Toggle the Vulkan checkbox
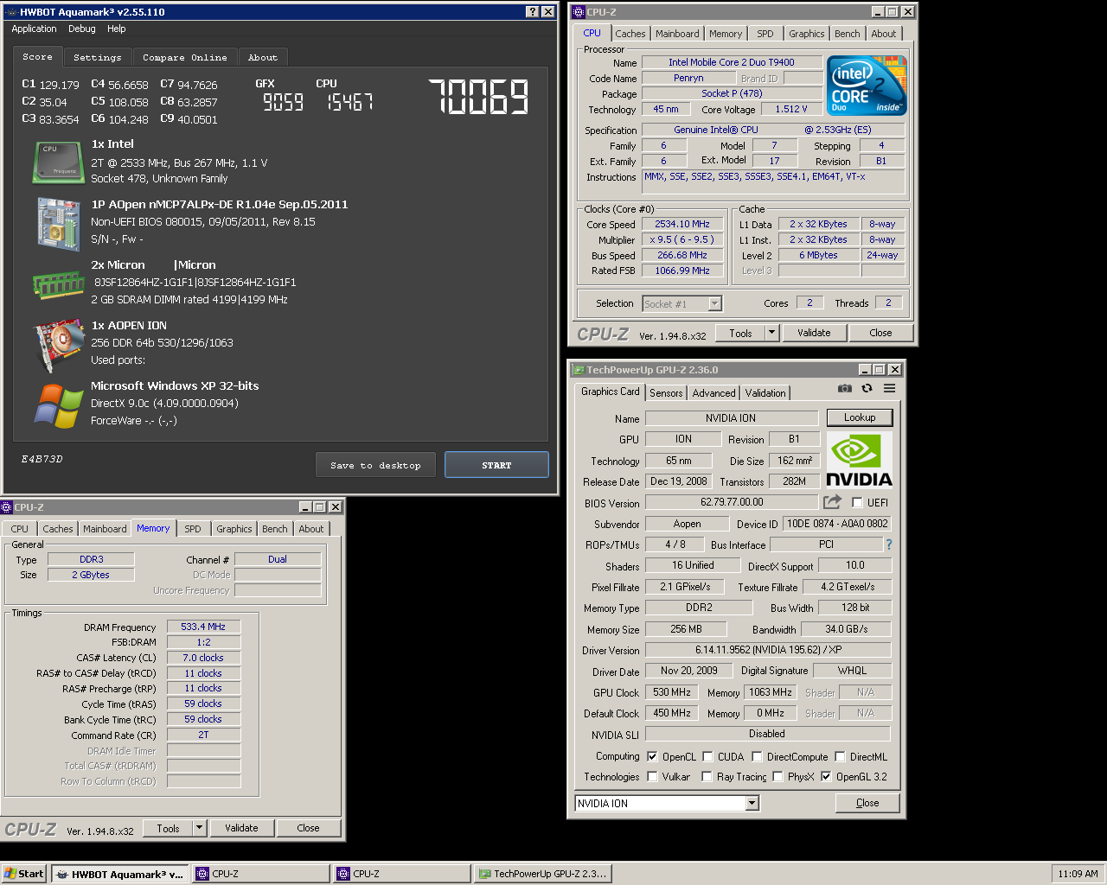 pyautogui.click(x=652, y=776)
